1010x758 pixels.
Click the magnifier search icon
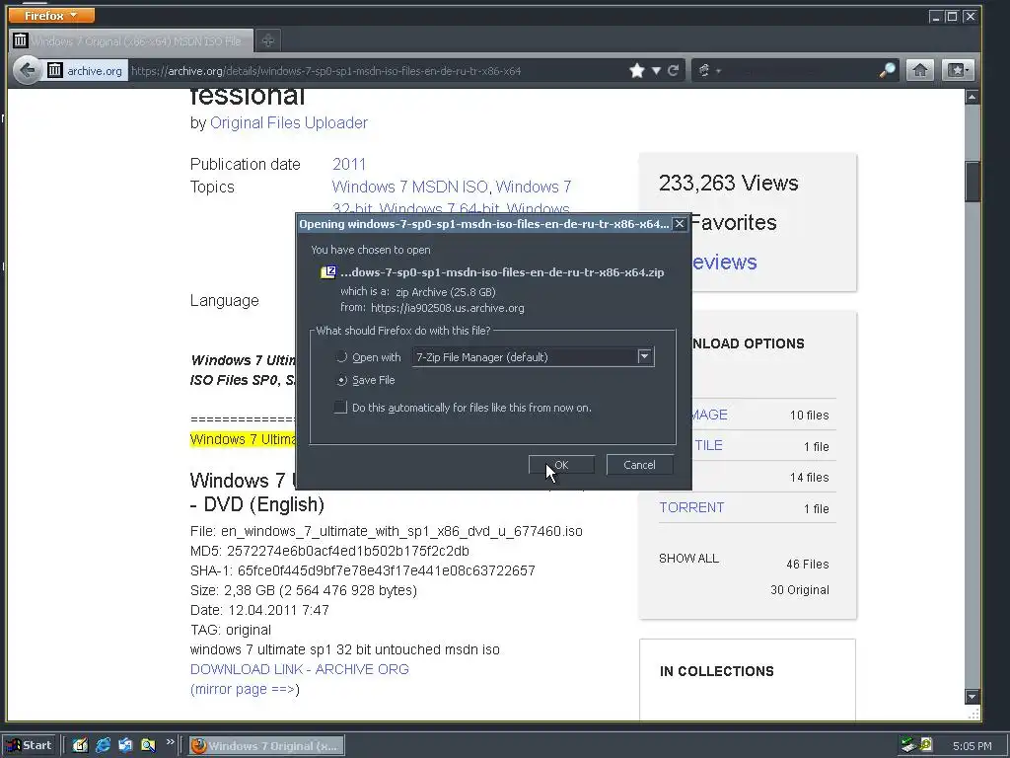(x=887, y=70)
